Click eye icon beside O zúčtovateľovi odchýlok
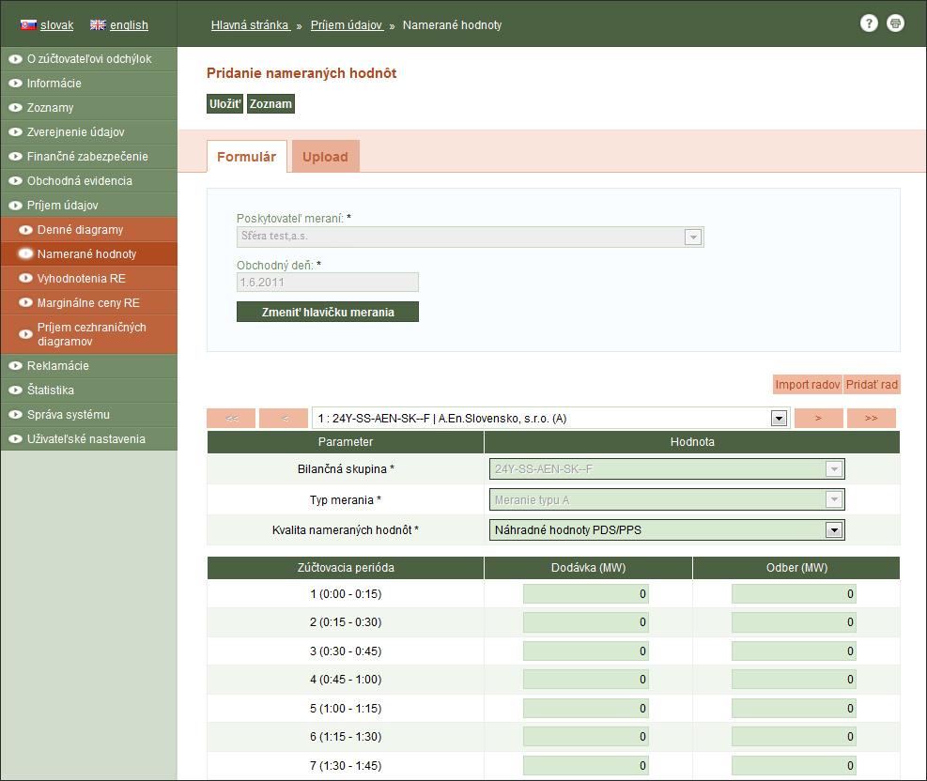The height and width of the screenshot is (781, 927). point(15,59)
